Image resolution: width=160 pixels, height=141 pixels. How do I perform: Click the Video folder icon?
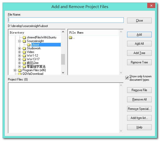[24, 52]
